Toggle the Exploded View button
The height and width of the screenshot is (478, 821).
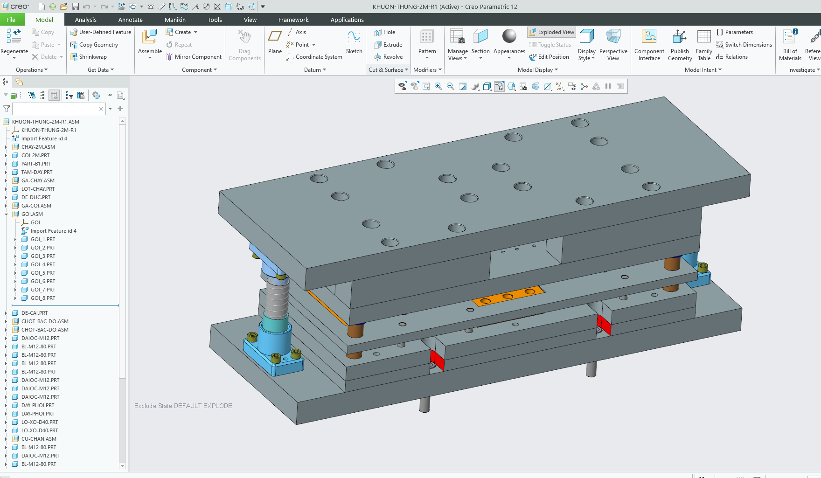[552, 32]
